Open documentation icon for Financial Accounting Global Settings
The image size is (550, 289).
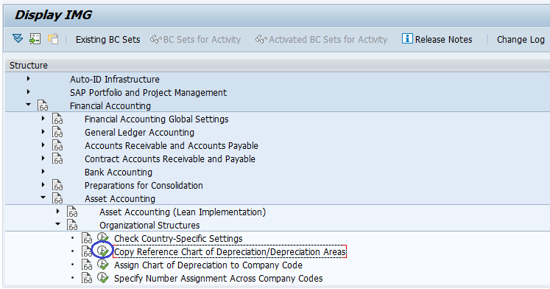pos(57,119)
